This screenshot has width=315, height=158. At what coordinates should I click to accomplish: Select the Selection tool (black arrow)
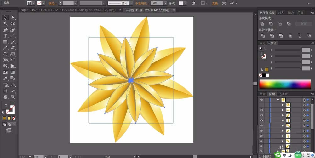tap(5, 17)
